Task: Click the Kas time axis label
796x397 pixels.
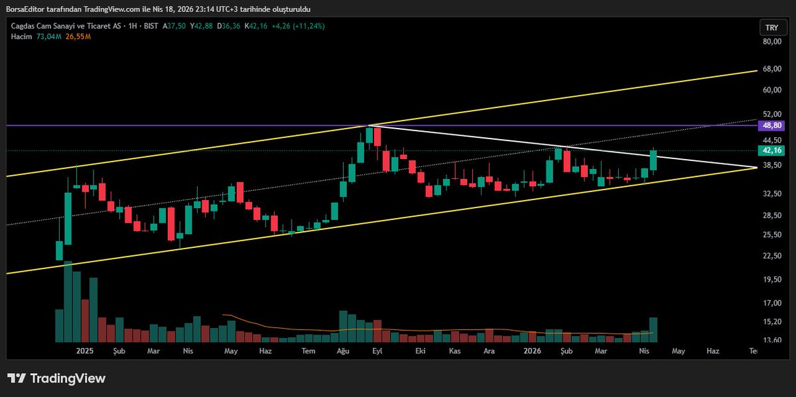Action: tap(455, 350)
